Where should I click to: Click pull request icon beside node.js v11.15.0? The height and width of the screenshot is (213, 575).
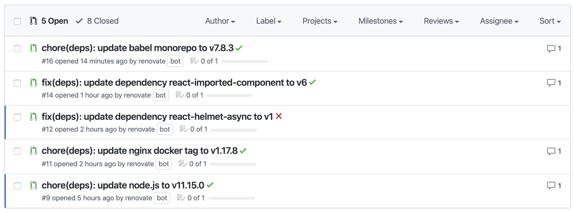[34, 185]
